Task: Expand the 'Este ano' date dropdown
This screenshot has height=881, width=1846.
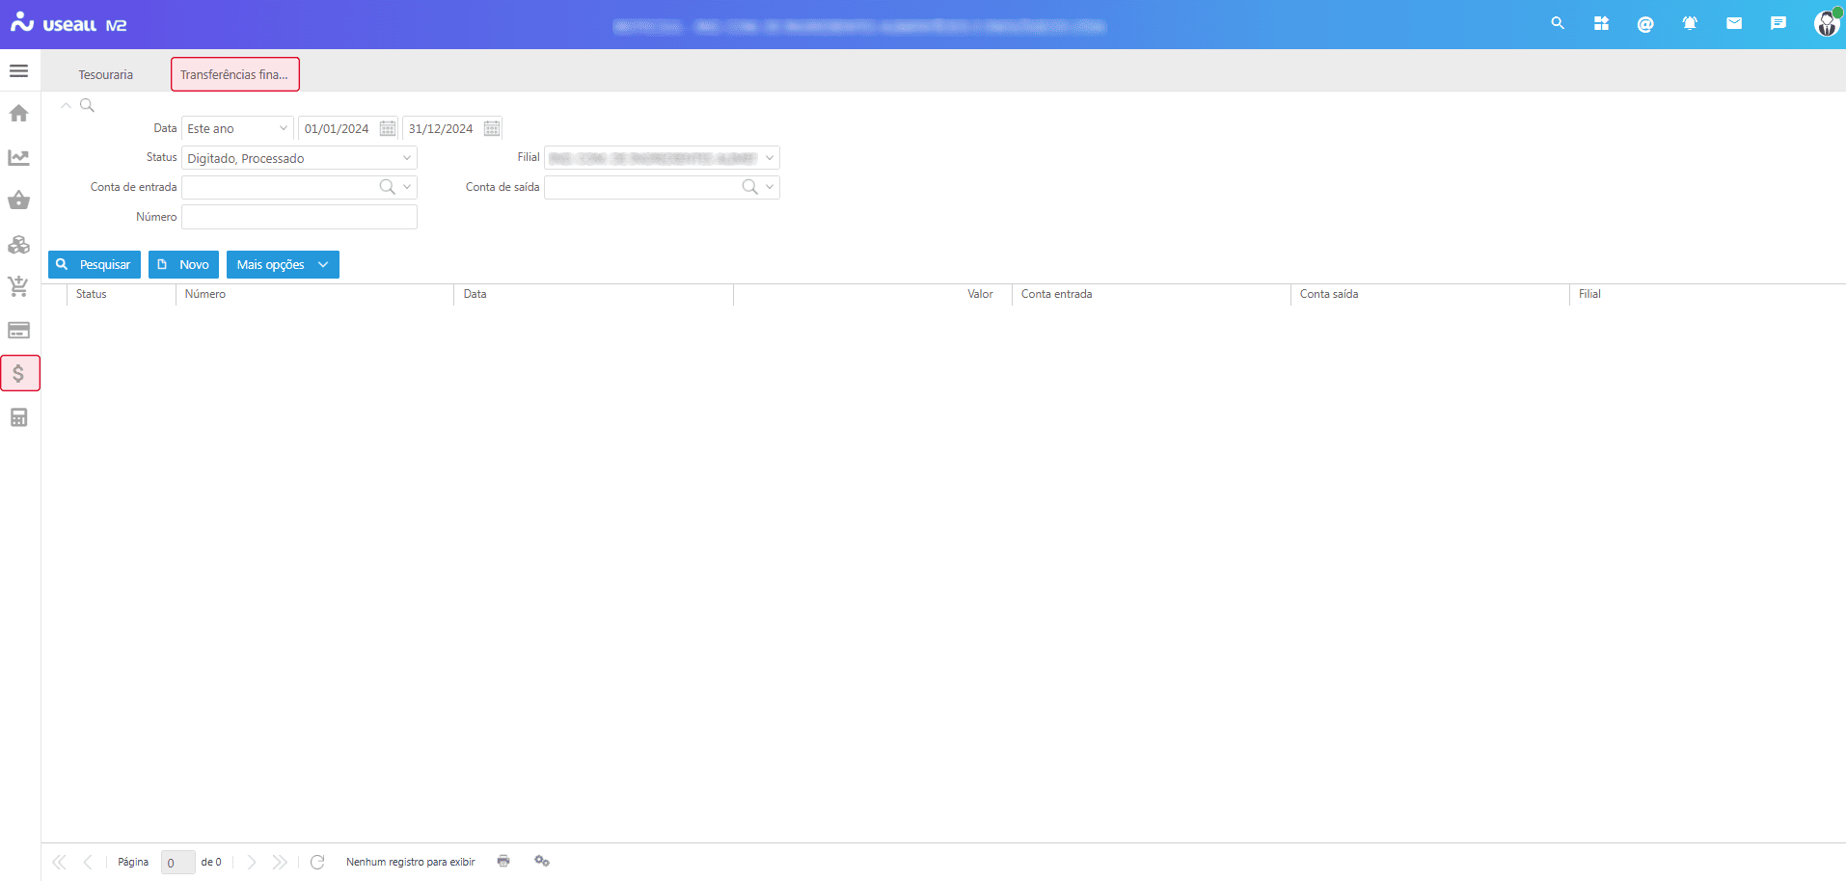Action: 283,128
